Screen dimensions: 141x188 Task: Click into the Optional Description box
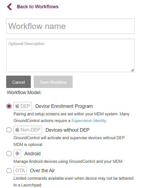[70, 56]
